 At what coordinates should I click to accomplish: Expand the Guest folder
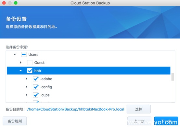pos(20,62)
